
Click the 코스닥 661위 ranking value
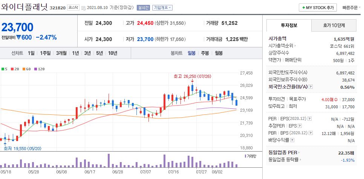point(342,46)
